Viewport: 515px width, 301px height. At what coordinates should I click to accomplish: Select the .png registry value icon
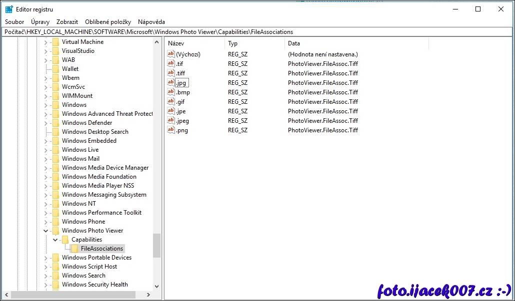(171, 130)
